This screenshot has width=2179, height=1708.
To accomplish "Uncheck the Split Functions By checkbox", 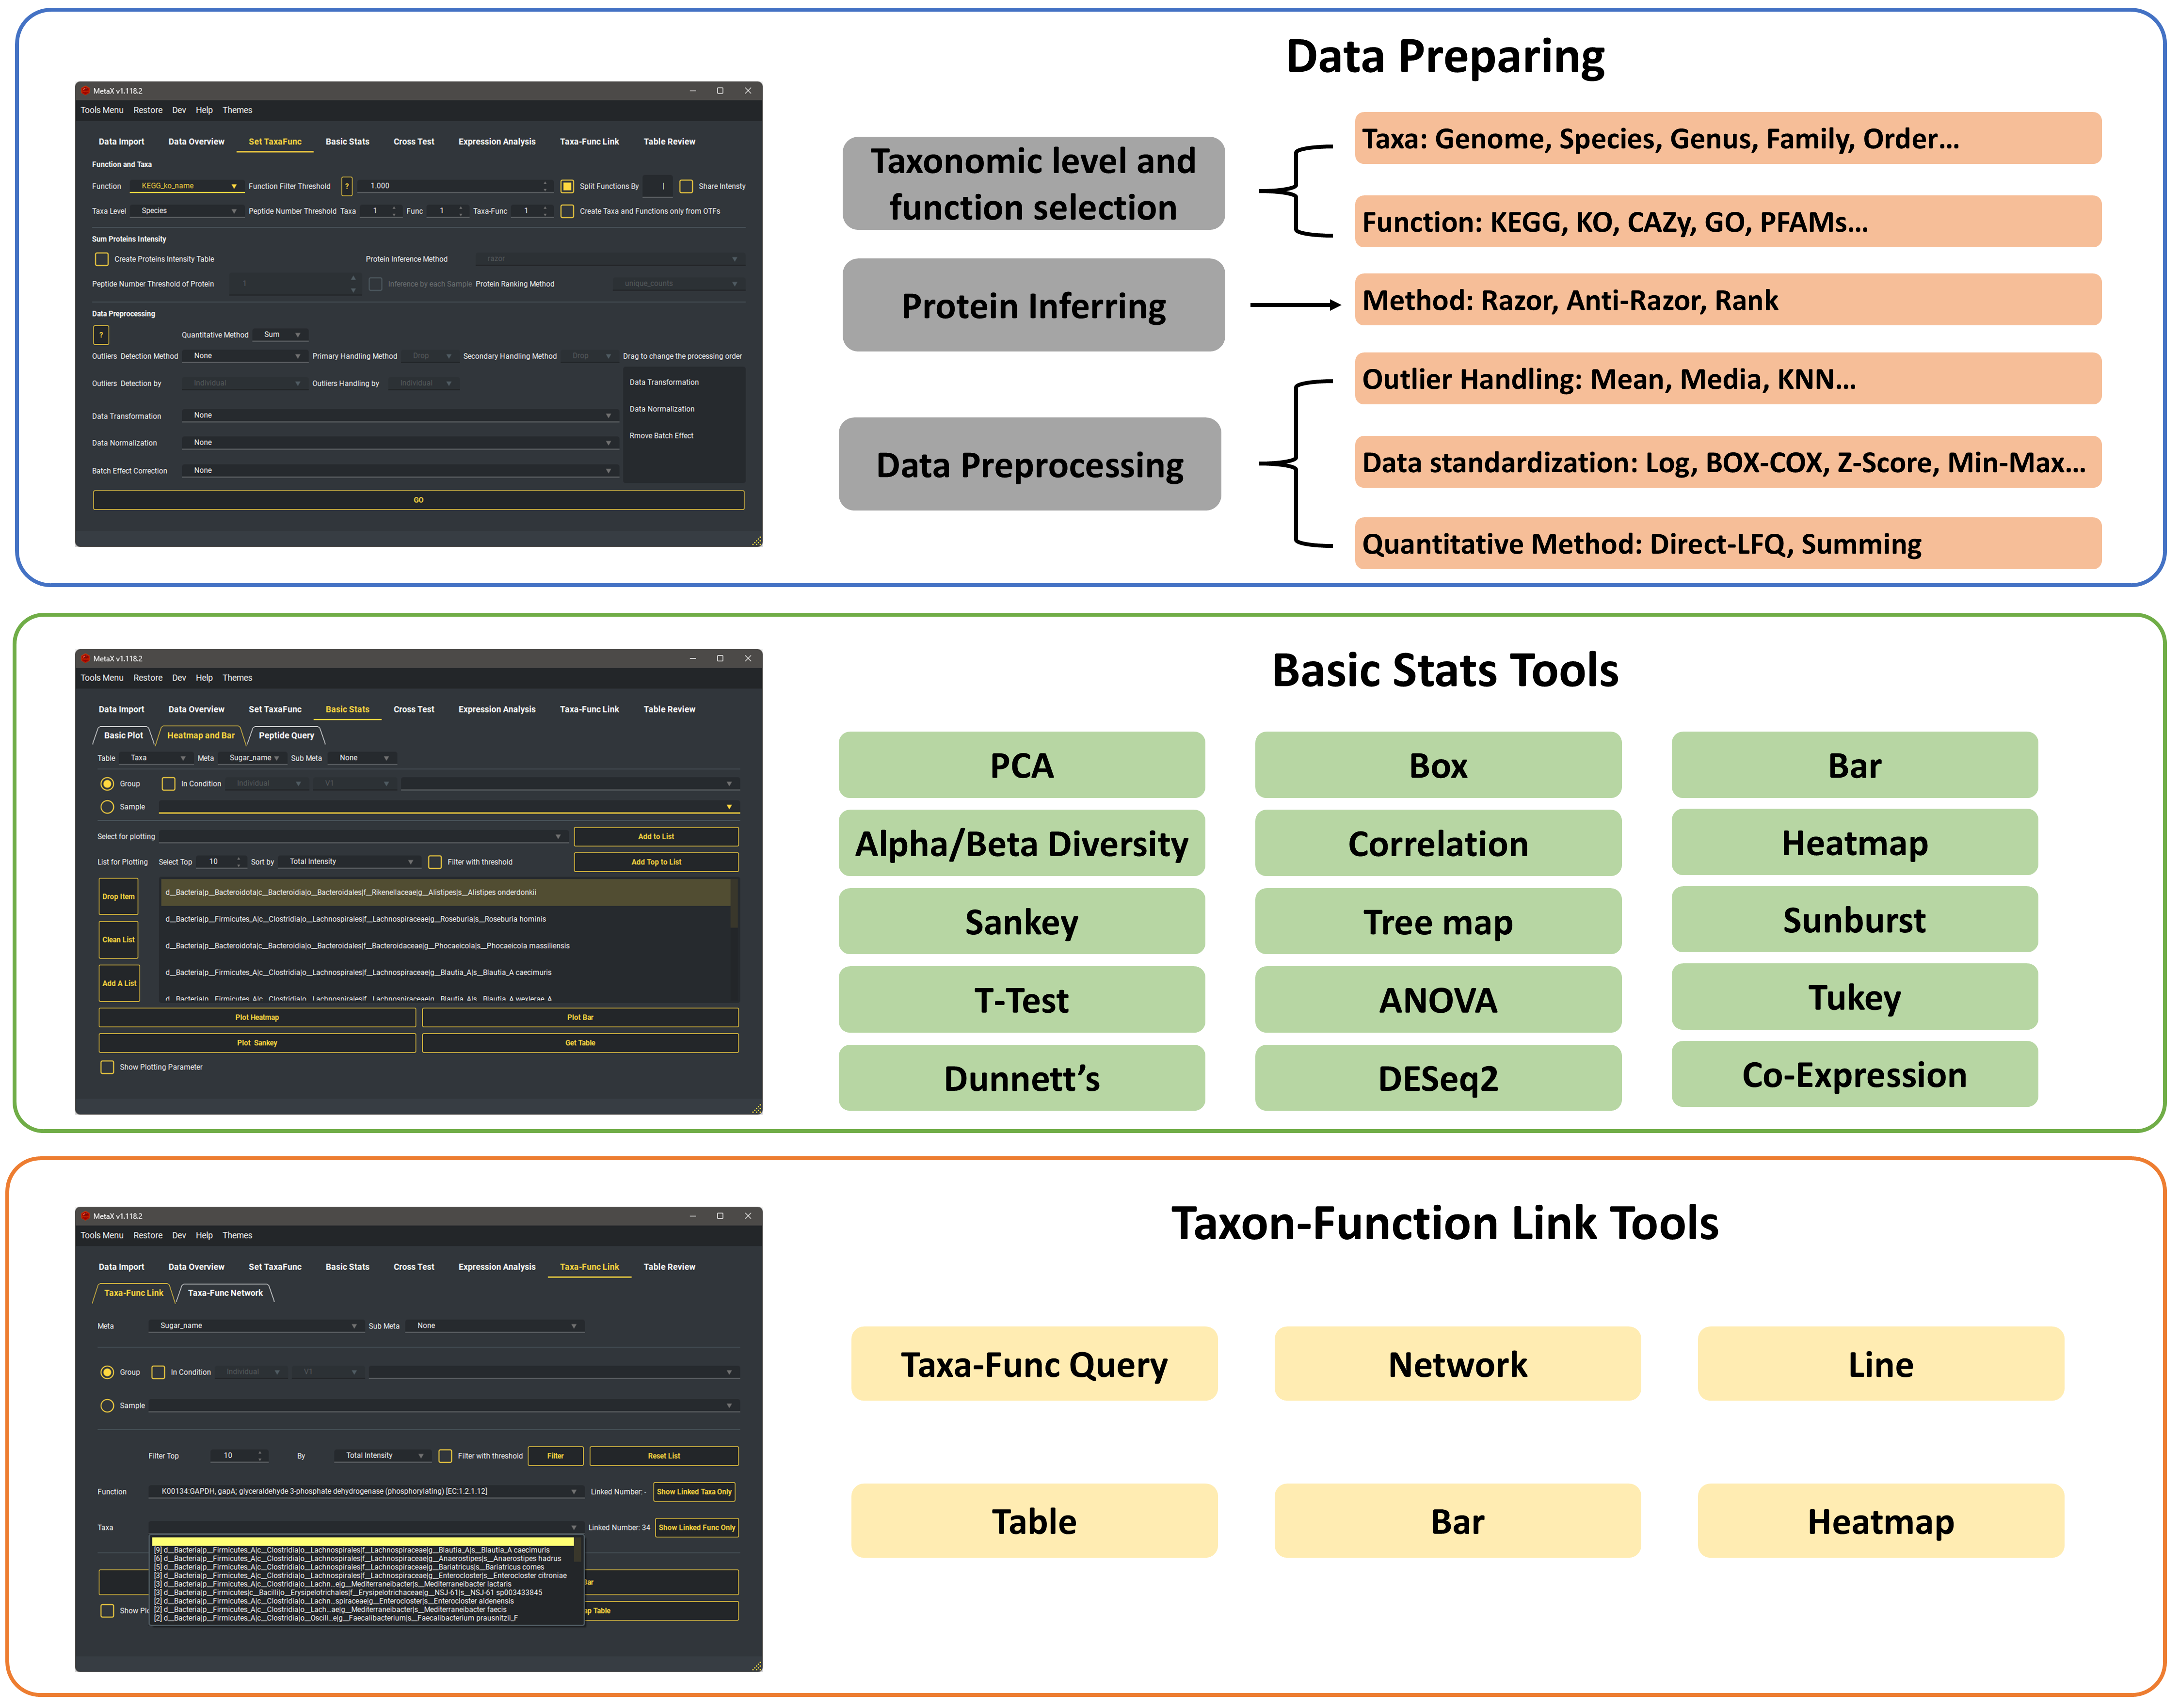I will pos(567,186).
